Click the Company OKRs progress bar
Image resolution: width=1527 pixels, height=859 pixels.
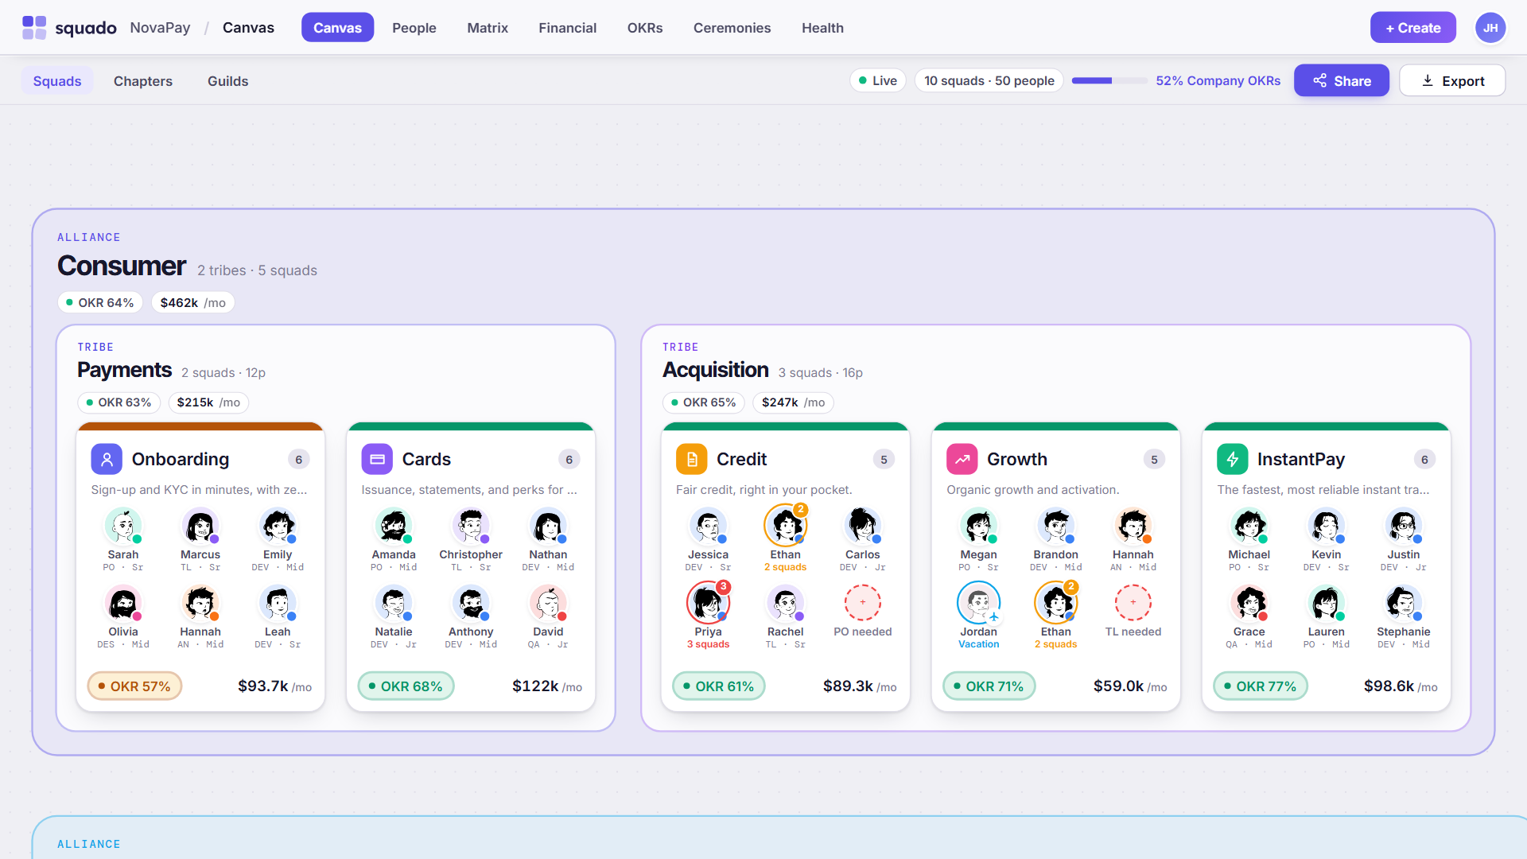tap(1109, 81)
